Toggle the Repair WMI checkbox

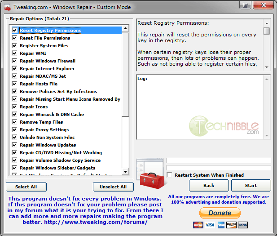[x=14, y=53]
